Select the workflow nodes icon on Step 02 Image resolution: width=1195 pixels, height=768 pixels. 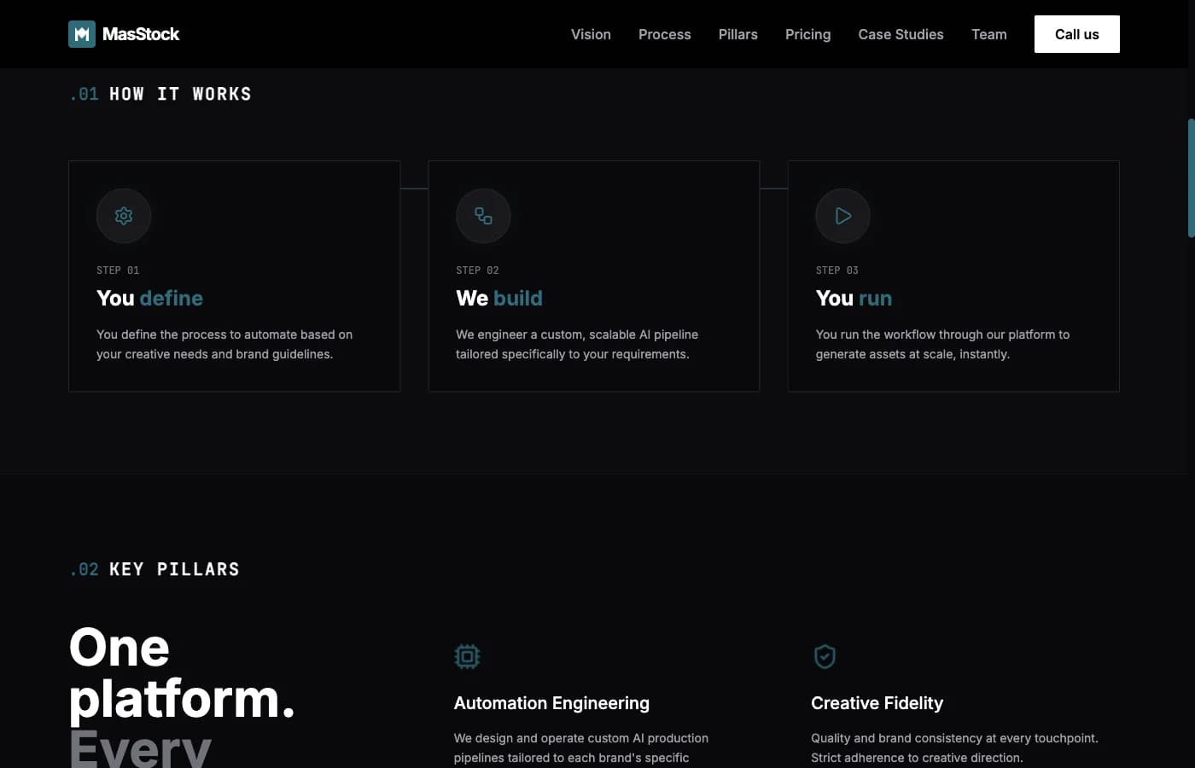point(483,216)
